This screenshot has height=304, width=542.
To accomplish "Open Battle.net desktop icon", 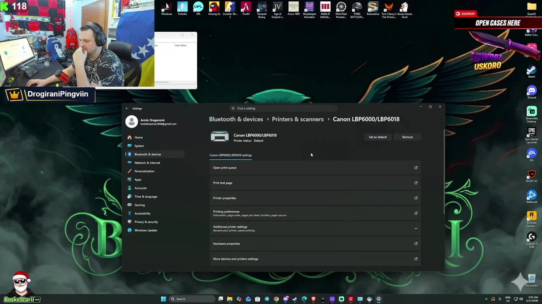I will pos(531,197).
